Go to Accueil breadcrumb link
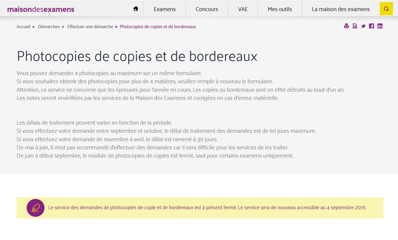The width and height of the screenshot is (398, 240). click(23, 27)
